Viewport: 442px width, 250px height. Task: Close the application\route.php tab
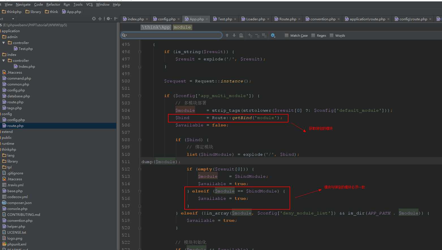(388, 19)
